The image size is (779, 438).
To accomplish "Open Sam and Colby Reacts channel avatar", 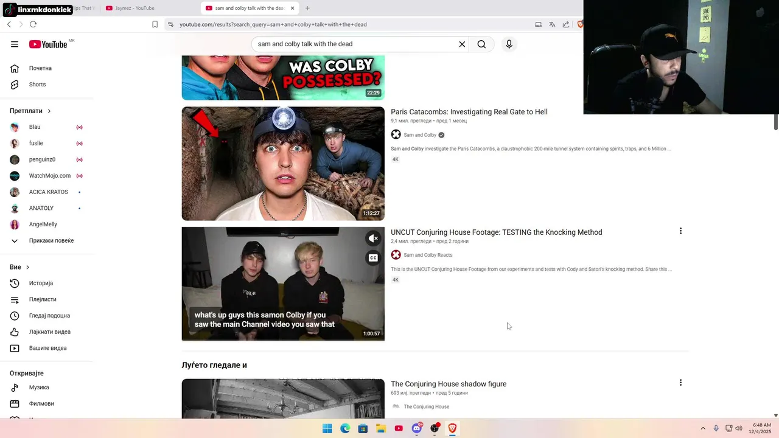I will click(396, 255).
